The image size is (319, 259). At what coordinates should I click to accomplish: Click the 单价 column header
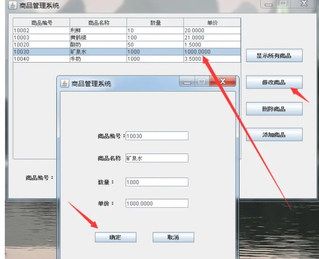point(213,23)
